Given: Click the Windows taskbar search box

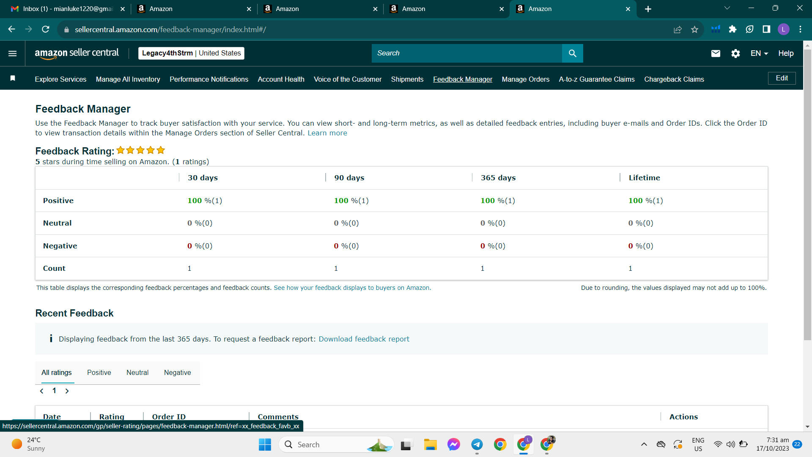Looking at the screenshot, I should [x=336, y=445].
